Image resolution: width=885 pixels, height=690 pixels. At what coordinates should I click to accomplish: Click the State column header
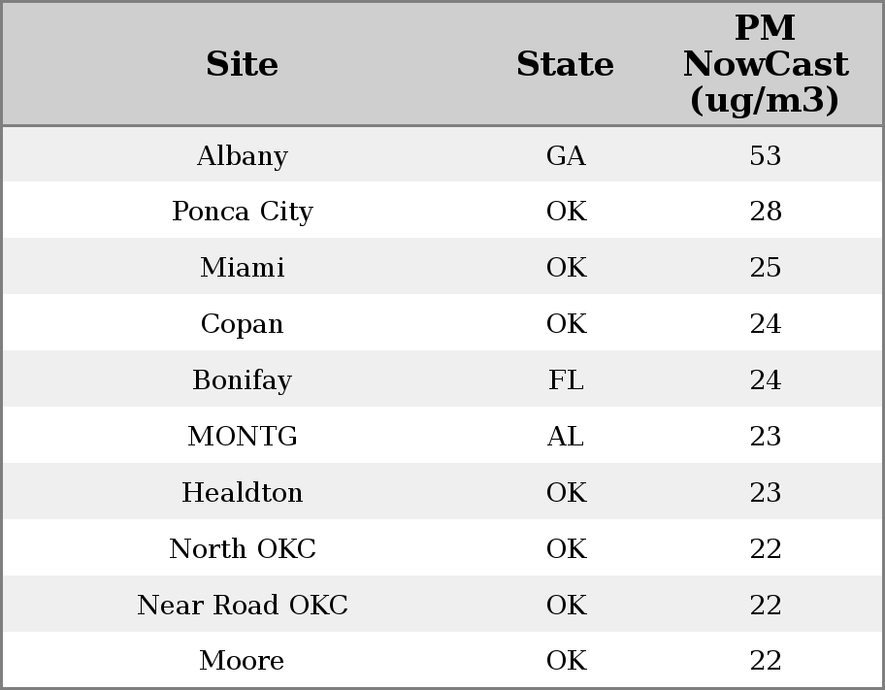click(x=565, y=65)
